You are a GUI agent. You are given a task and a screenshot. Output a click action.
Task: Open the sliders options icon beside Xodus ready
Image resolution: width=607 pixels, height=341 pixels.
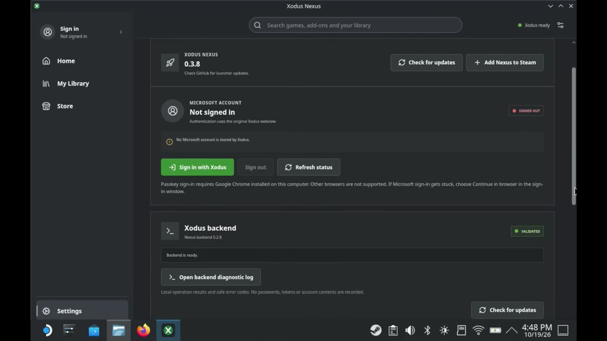pyautogui.click(x=561, y=25)
